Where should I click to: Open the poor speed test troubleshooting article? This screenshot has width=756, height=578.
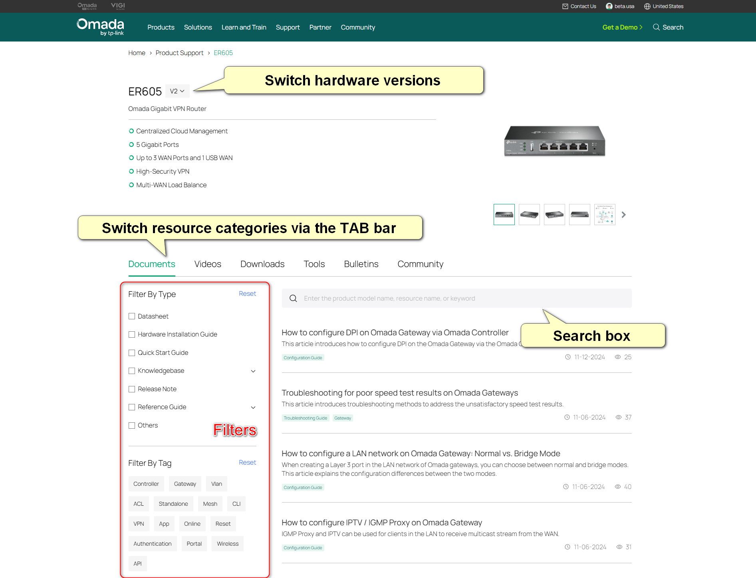400,393
